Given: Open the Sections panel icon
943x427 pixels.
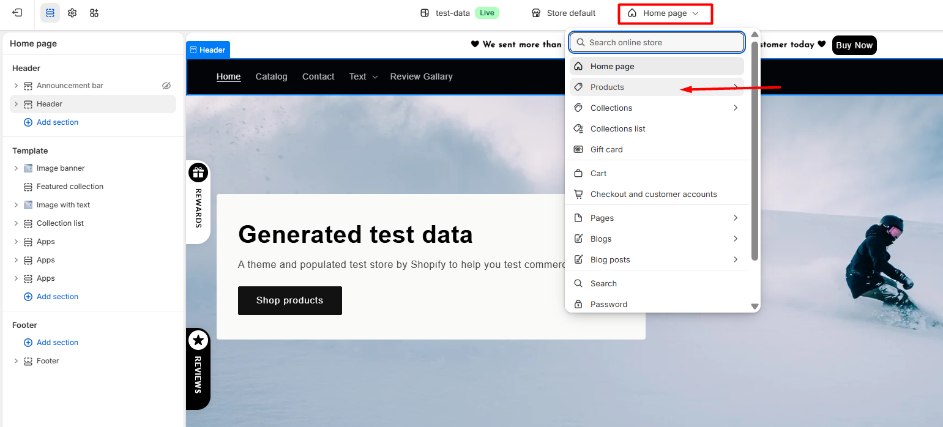Looking at the screenshot, I should (50, 13).
